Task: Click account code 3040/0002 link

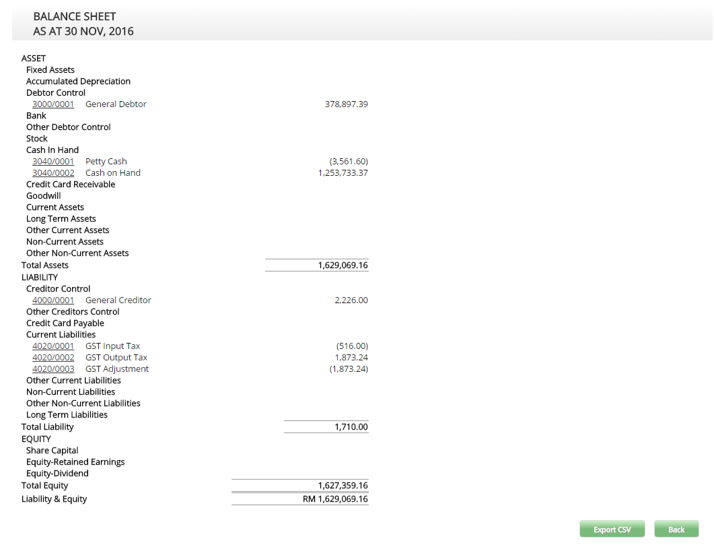Action: [x=53, y=173]
